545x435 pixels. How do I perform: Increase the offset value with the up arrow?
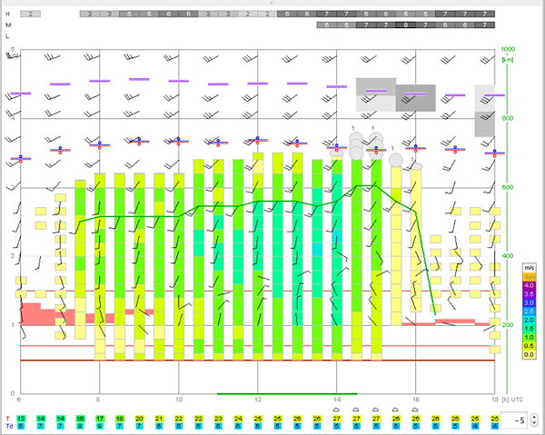534,417
